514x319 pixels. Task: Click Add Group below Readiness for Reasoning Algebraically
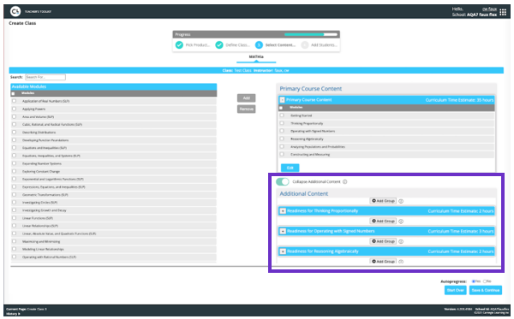(x=383, y=262)
